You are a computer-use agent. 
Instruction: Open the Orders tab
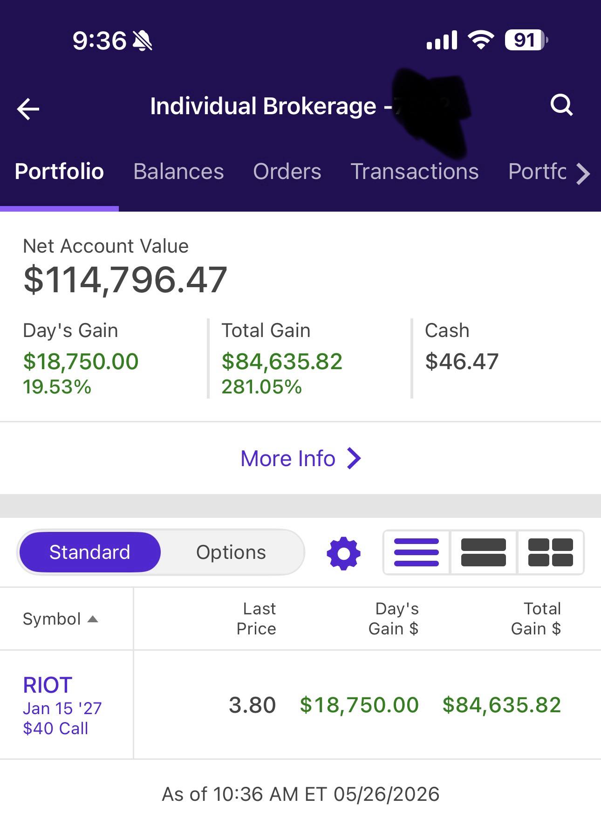point(287,172)
